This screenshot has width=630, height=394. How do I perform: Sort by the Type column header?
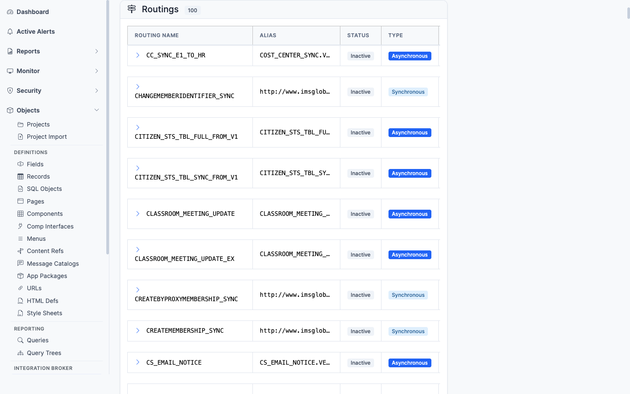[410, 35]
